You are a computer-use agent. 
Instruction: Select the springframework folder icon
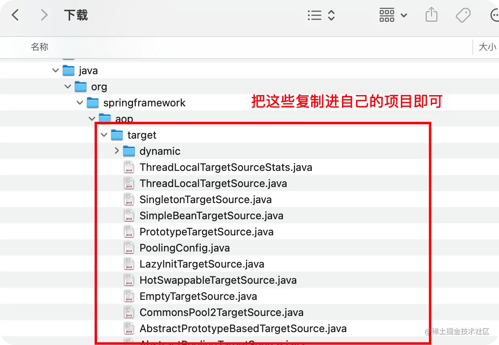[93, 103]
